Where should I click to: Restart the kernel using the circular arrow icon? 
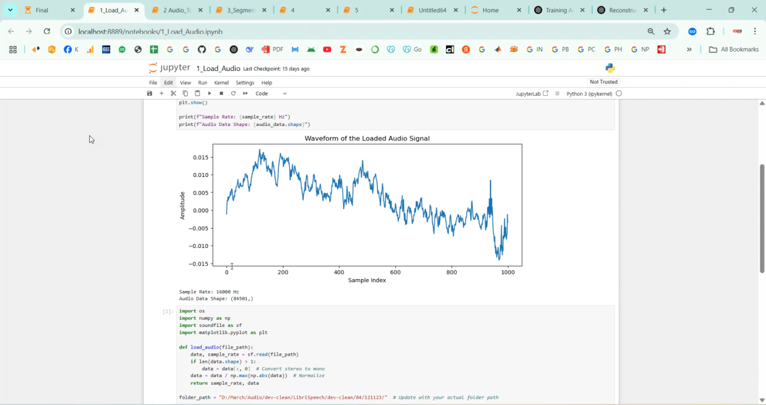pos(233,93)
